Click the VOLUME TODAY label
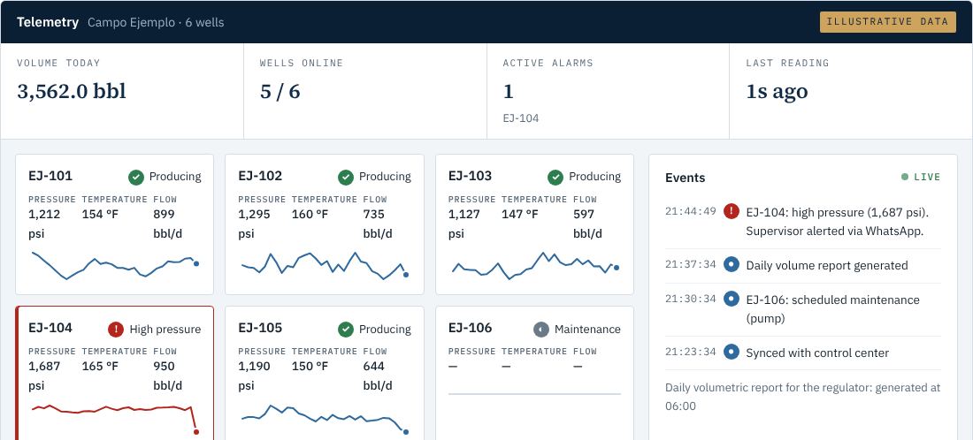973x440 pixels. (58, 64)
